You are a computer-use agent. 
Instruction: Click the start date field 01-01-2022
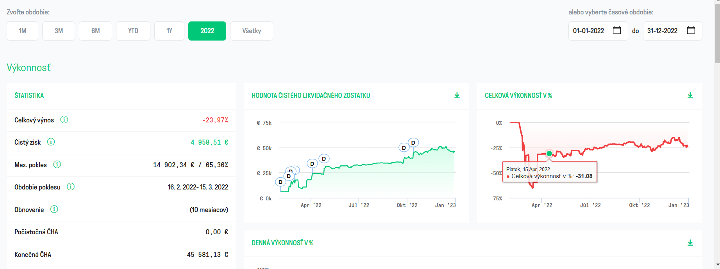pos(598,31)
